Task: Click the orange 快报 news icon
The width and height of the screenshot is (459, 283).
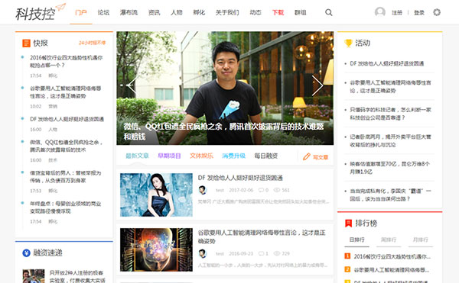Action: click(x=26, y=43)
